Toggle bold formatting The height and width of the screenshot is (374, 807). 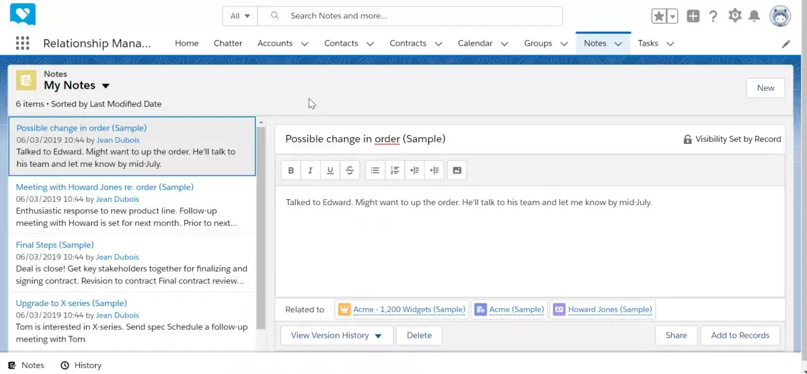[291, 170]
